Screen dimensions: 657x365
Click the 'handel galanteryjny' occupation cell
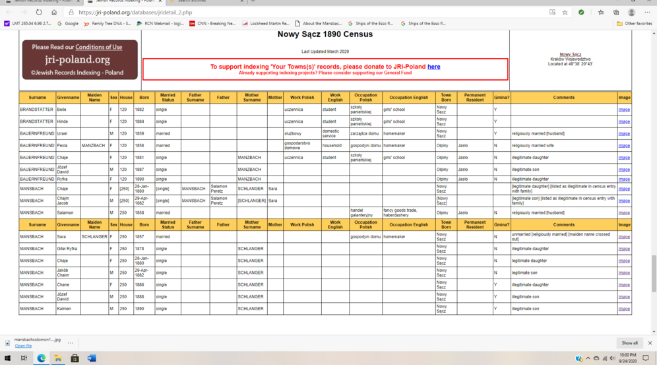point(365,213)
